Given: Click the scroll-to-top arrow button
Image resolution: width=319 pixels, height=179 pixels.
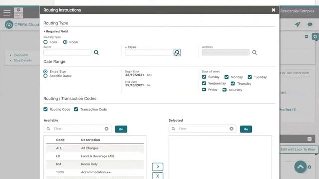Looking at the screenshot, I should coord(300,167).
